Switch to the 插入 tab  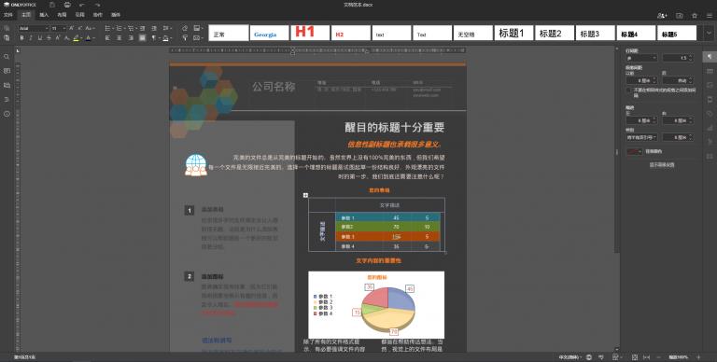[x=44, y=15]
